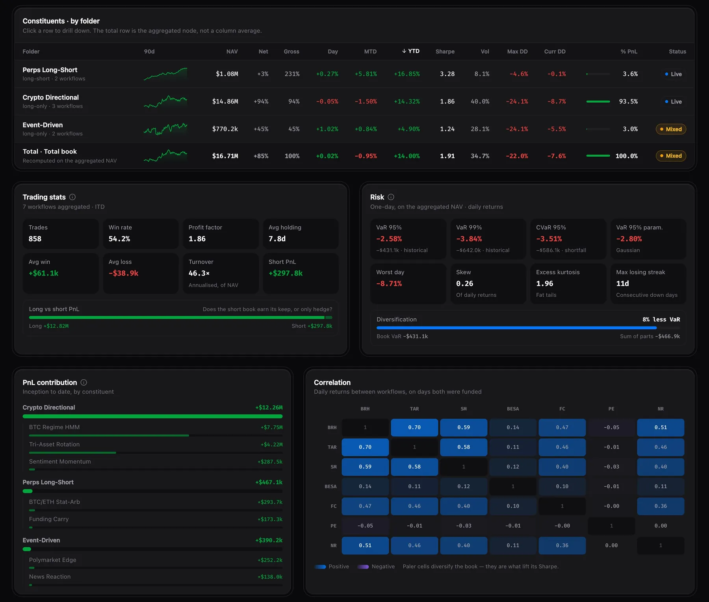This screenshot has height=602, width=709.
Task: Click the Crypto Directional YTD value +14.32%
Action: [x=407, y=102]
